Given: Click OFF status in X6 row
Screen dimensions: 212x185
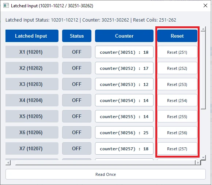Looking at the screenshot, I should coord(77,132).
